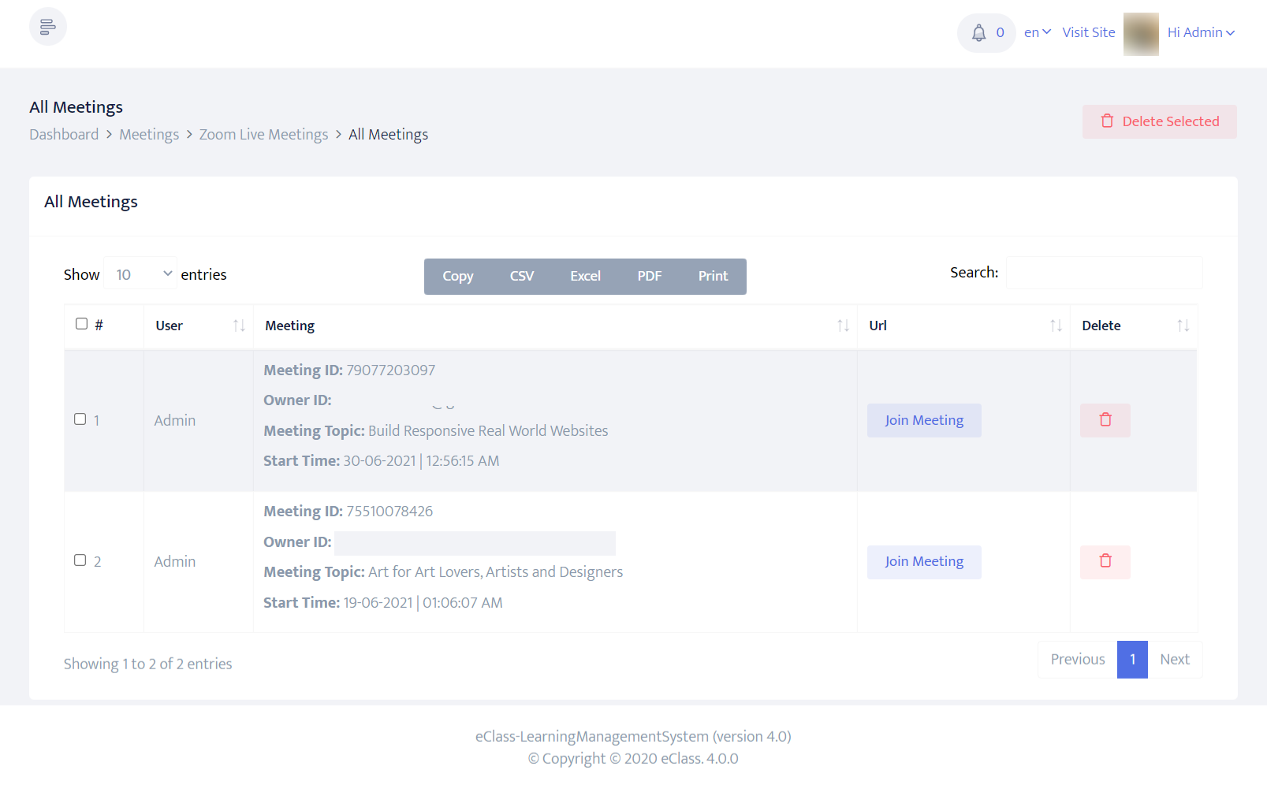Click the Delete Selected trash icon button

[x=1107, y=121]
